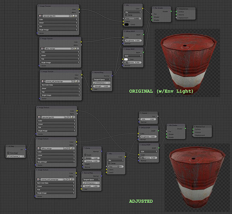Unlink image X in adjusted normal_soft_bumps.tga node
232x214 pixels.
tap(73, 179)
